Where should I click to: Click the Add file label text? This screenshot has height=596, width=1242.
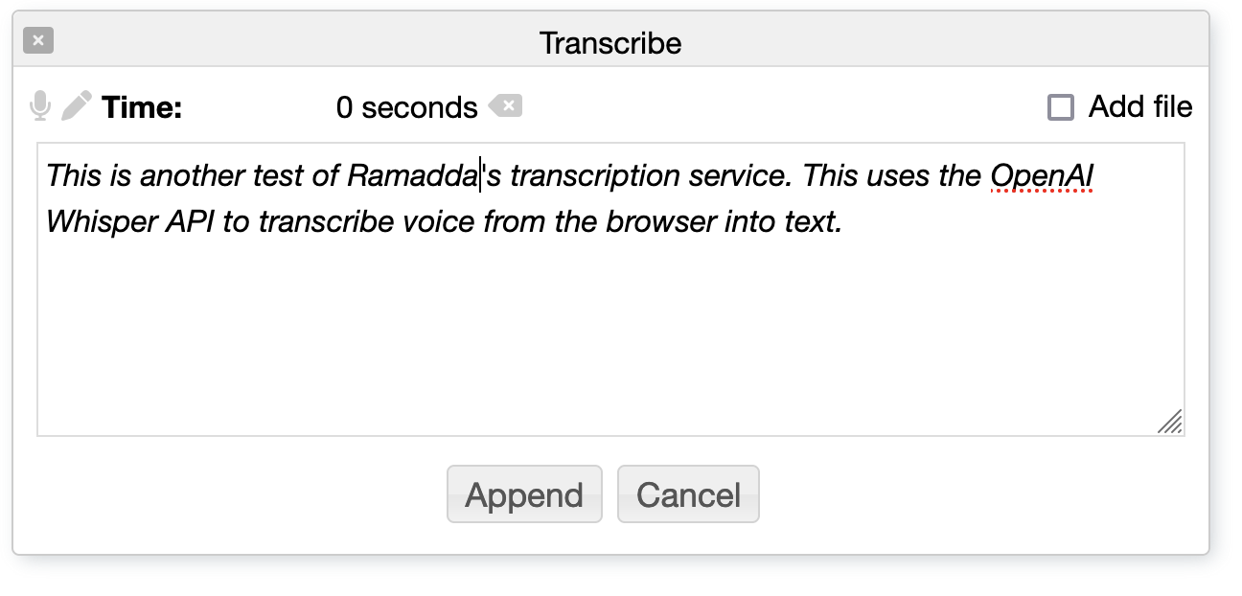[1140, 107]
